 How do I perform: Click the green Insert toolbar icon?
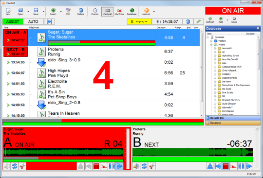pos(53,12)
